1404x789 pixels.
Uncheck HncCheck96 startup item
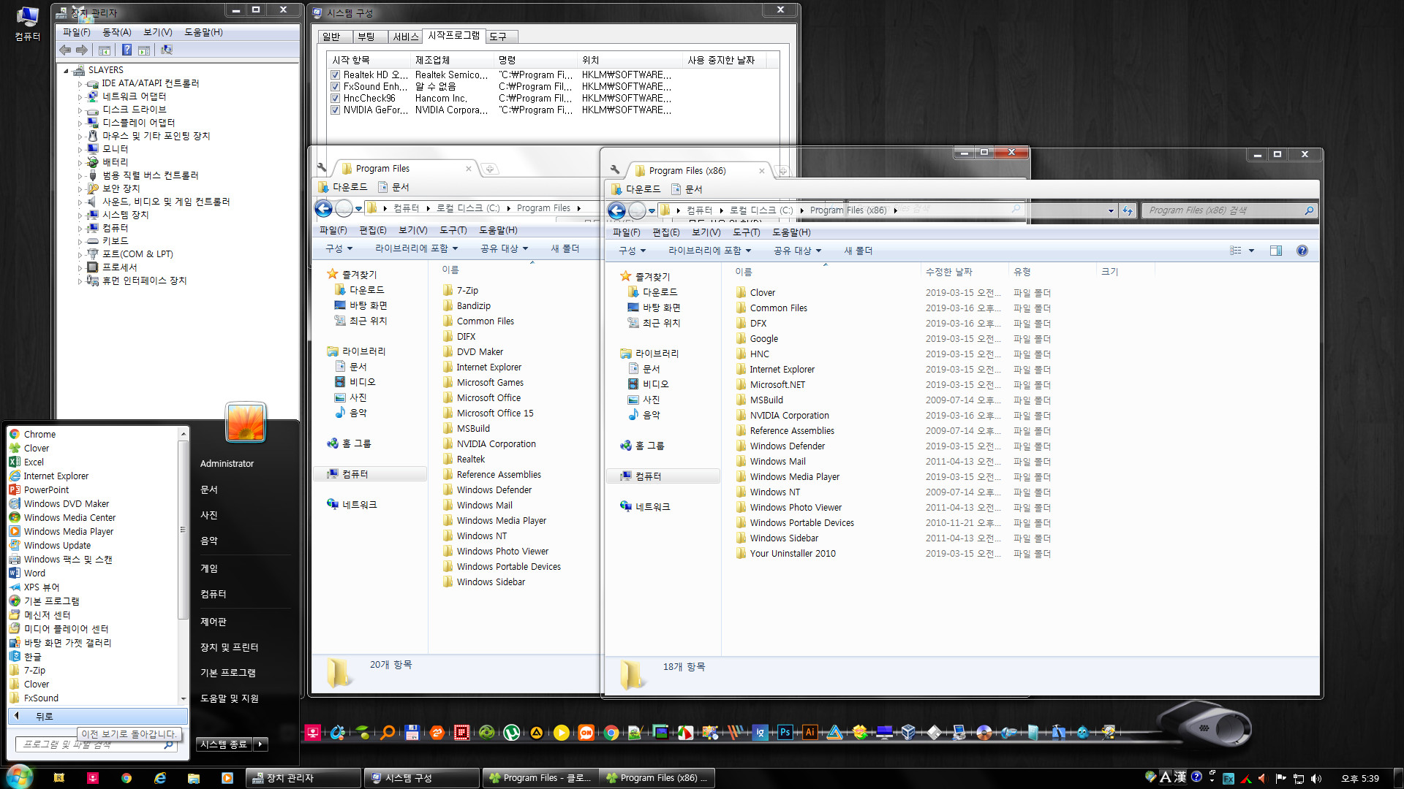click(335, 98)
